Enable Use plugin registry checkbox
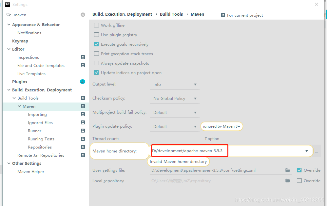The width and height of the screenshot is (327, 206). tap(96, 35)
